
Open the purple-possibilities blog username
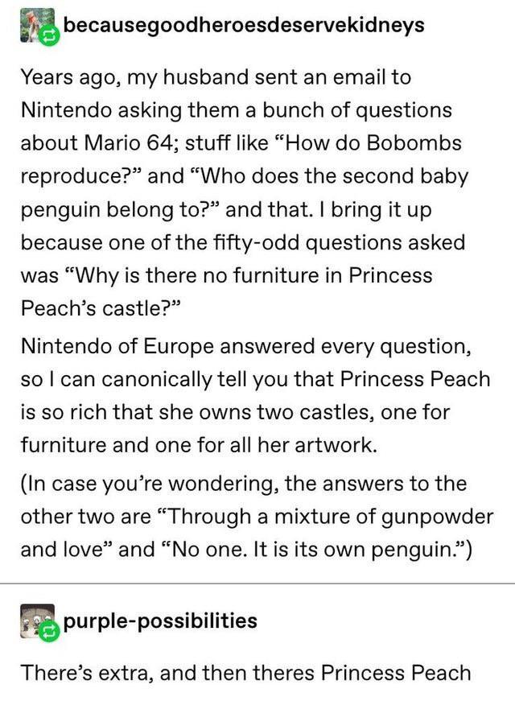pos(159,621)
